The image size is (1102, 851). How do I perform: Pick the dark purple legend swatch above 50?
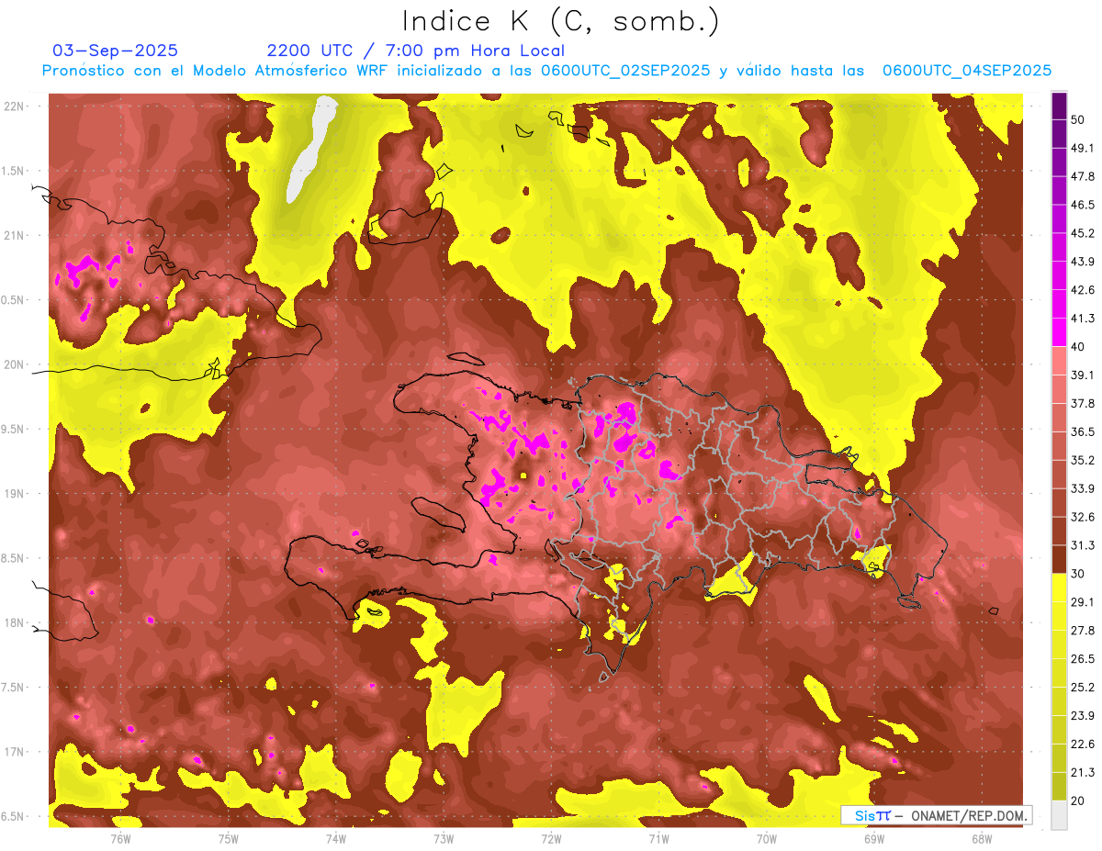click(x=1059, y=106)
